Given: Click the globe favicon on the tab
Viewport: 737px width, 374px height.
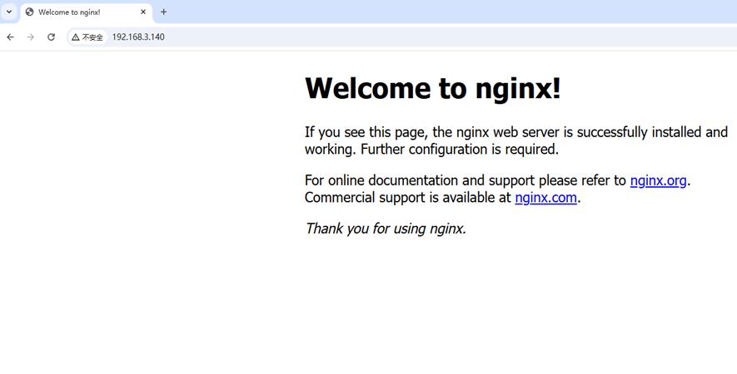Looking at the screenshot, I should point(30,12).
